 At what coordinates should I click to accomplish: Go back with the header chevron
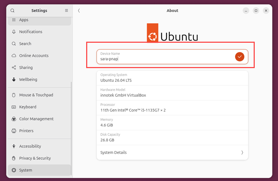pos(79,11)
